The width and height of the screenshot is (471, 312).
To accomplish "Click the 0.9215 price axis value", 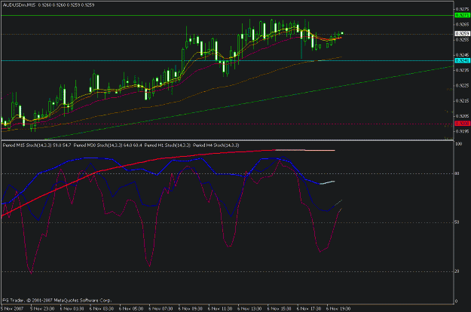I will click(x=462, y=101).
